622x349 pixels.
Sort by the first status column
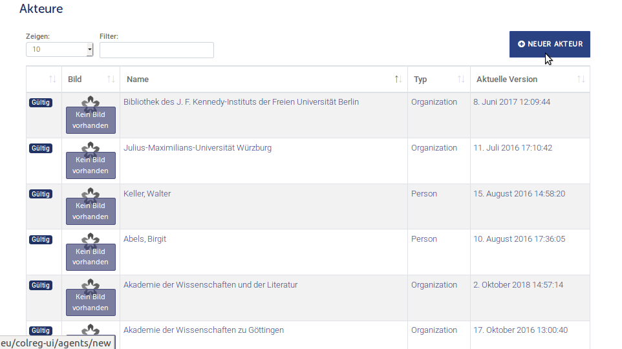(44, 79)
